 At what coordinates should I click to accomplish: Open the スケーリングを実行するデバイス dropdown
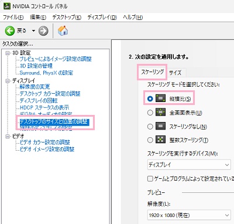pyautogui.click(x=189, y=165)
